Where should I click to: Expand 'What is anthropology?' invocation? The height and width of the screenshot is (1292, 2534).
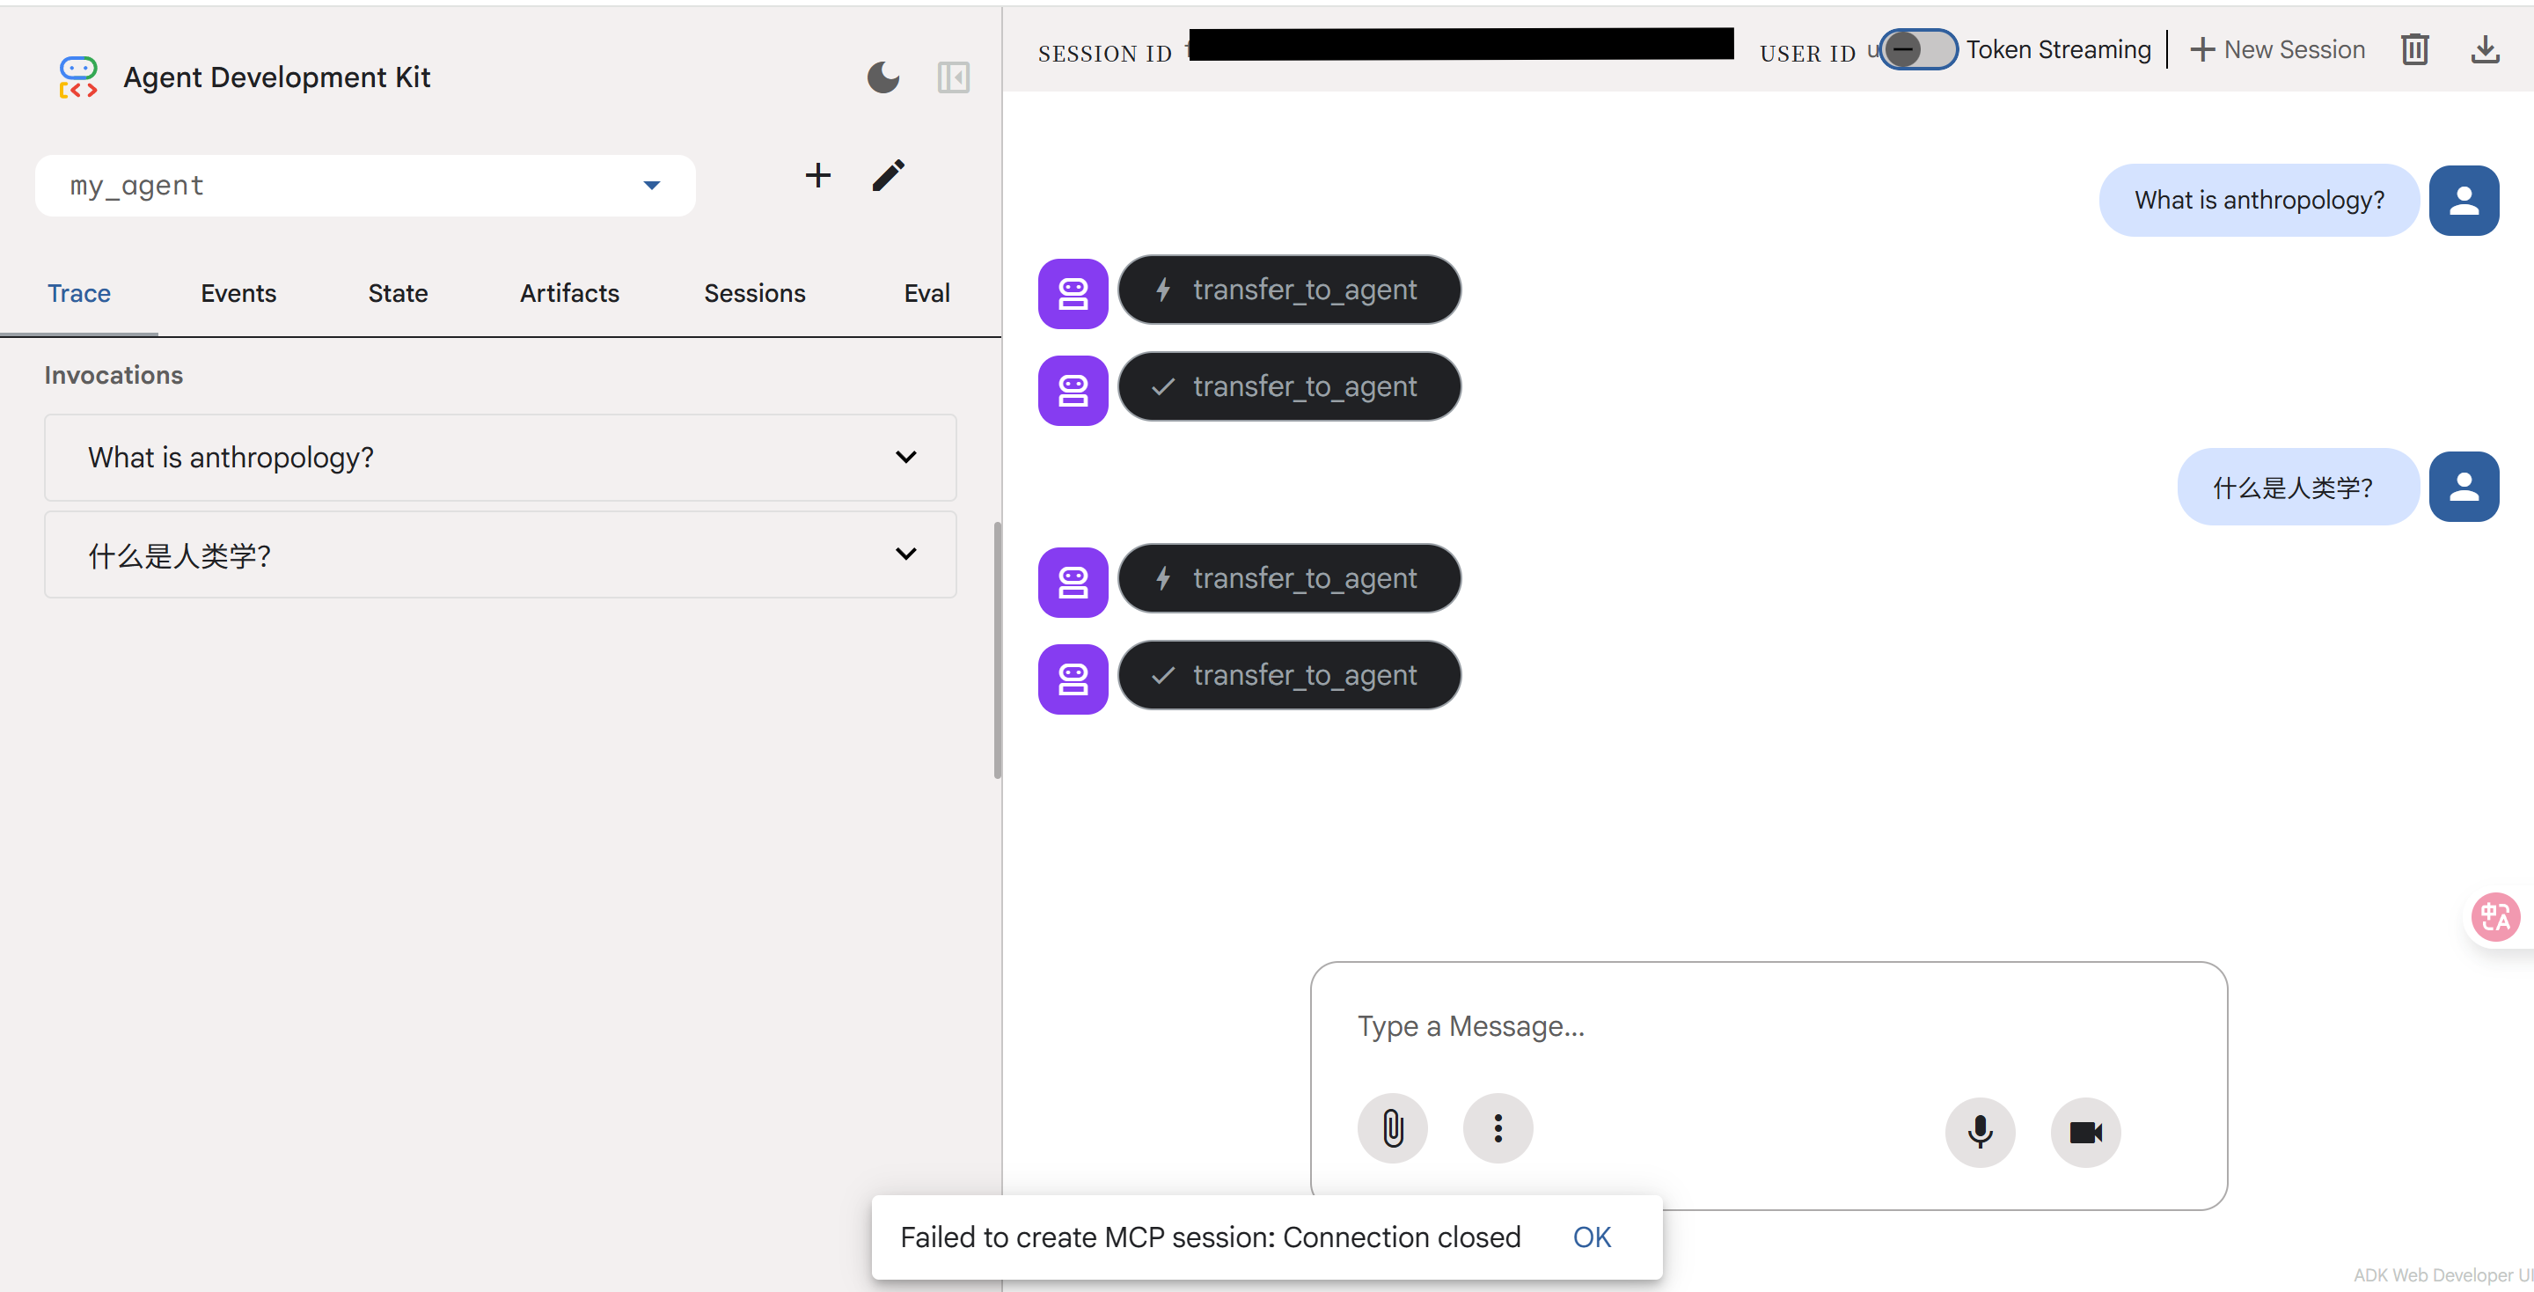500,458
